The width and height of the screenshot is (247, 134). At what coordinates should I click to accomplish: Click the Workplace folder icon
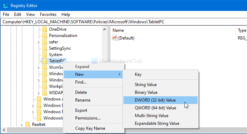pos(44,86)
